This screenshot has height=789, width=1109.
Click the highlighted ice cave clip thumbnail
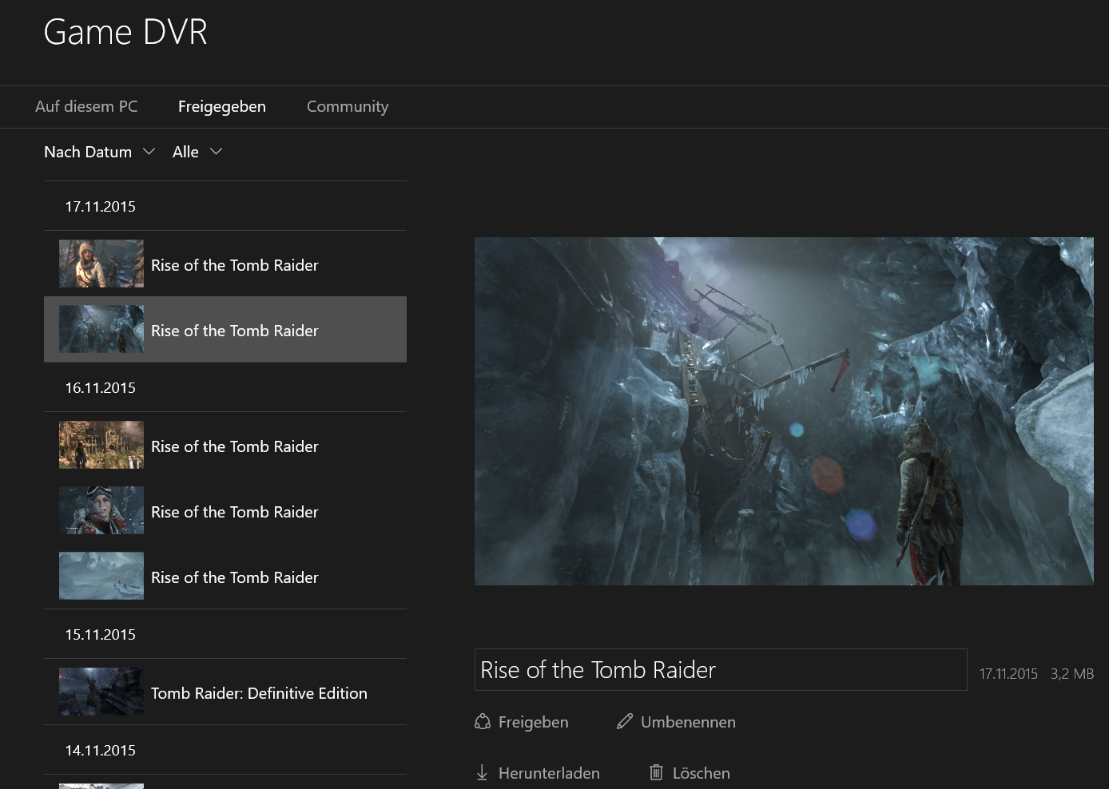coord(101,329)
